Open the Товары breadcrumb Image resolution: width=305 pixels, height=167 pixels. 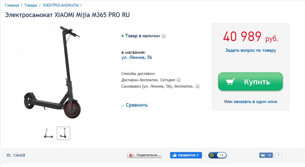(31, 5)
